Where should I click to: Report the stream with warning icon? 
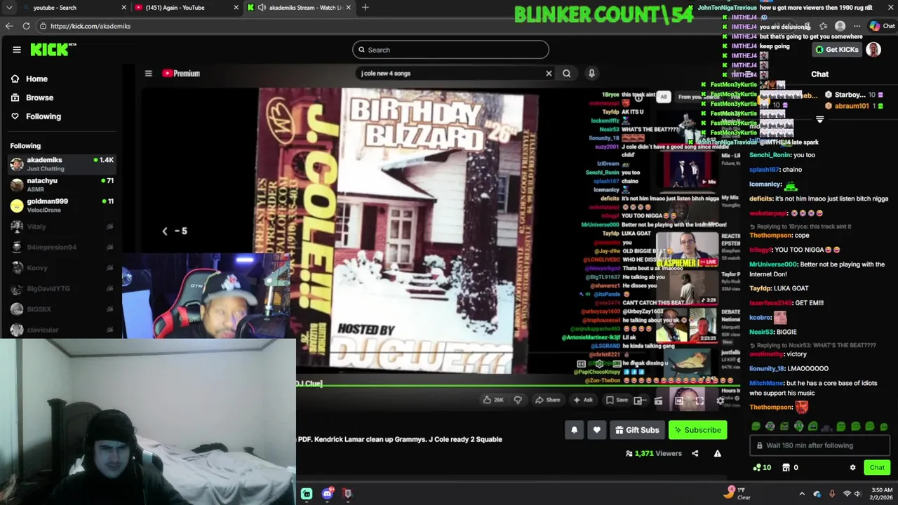(717, 454)
